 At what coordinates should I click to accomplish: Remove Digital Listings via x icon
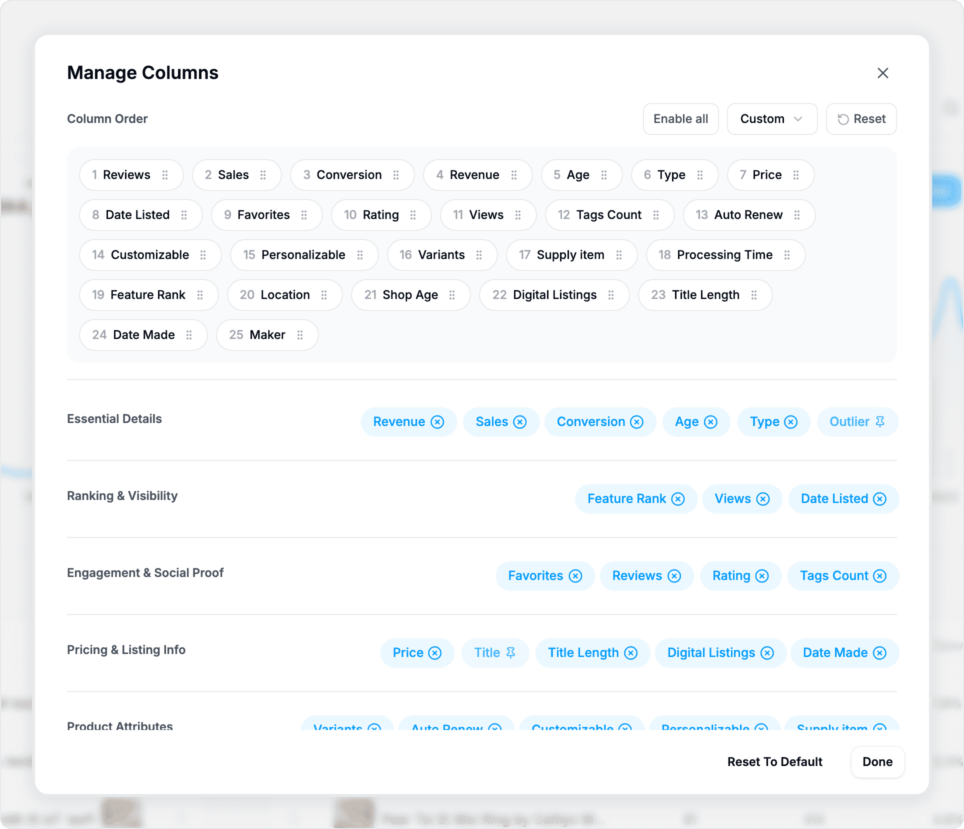[767, 653]
